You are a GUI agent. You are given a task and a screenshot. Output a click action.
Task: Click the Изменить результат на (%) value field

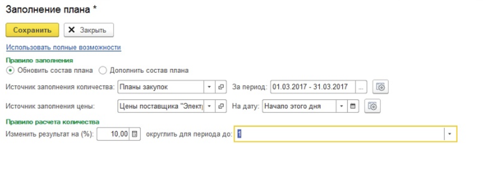[x=113, y=134]
